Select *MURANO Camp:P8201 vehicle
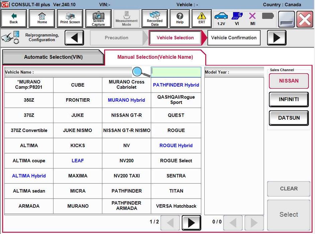This screenshot has width=315, height=234. coord(29,85)
